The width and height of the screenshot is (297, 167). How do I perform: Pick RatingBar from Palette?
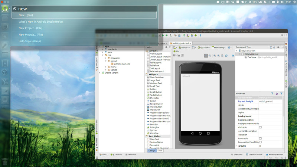[153, 127]
